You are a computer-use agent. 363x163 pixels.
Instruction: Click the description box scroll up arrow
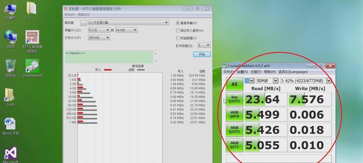(156, 53)
